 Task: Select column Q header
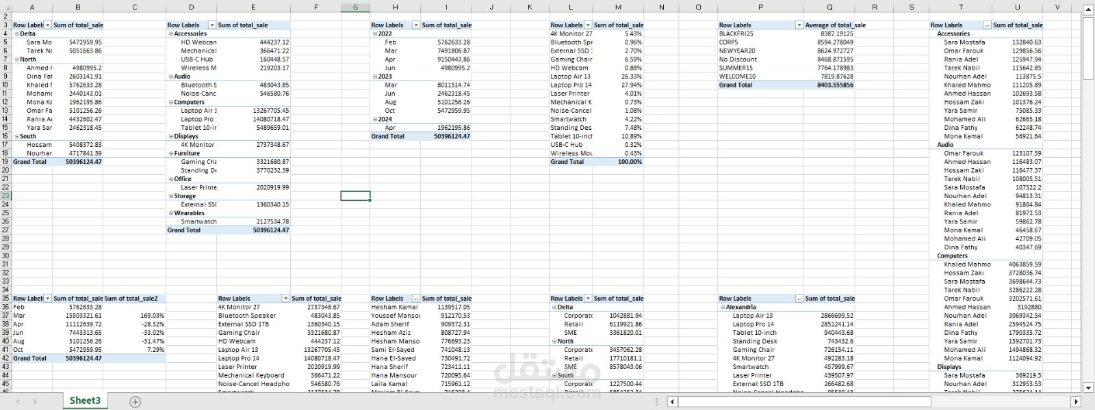click(x=829, y=7)
